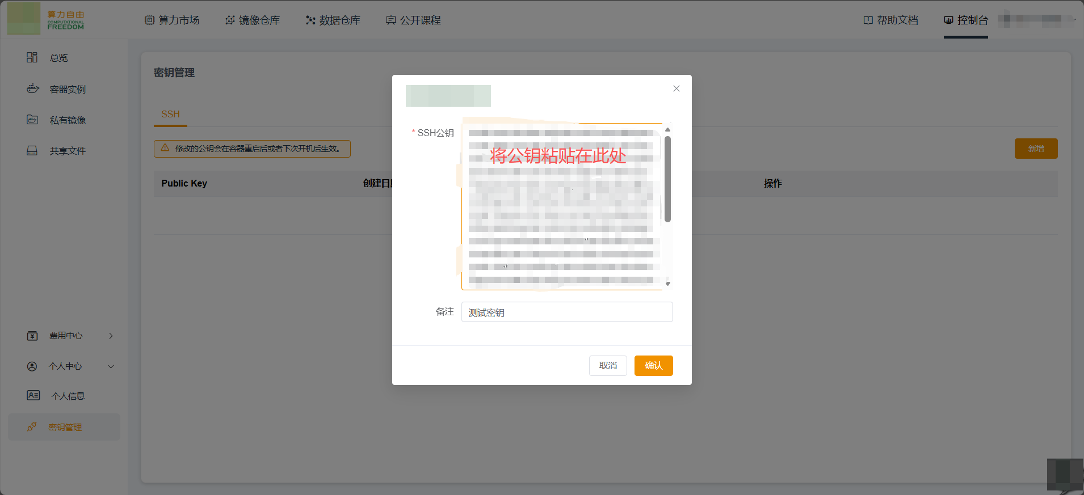The image size is (1084, 495).
Task: Click the SSH key textarea scrollbar thumb
Action: [668, 179]
